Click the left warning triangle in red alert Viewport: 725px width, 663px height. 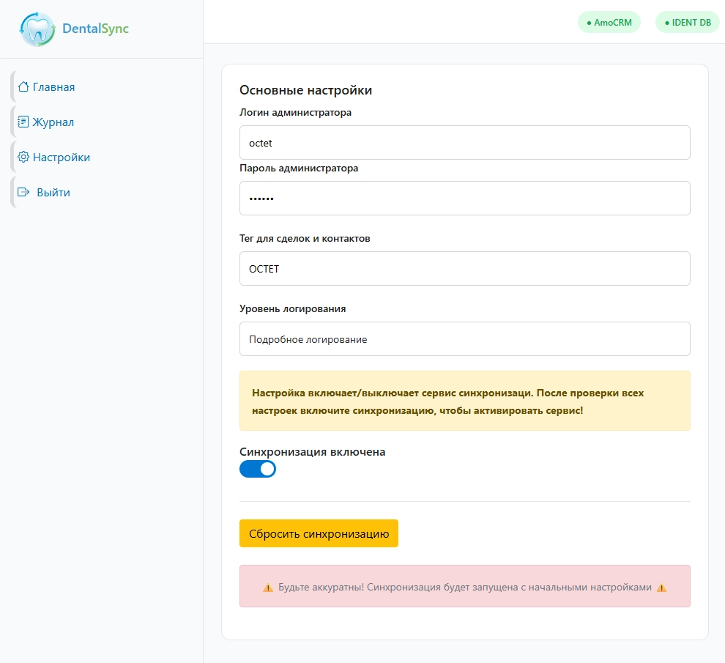pos(268,588)
